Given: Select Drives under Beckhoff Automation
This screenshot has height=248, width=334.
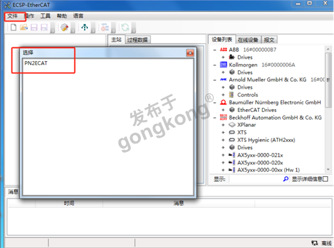Looking at the screenshot, I should [x=245, y=147].
